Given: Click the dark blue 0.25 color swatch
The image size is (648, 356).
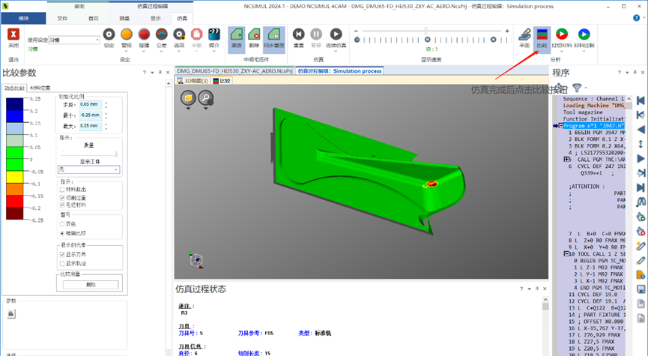Looking at the screenshot, I should point(14,103).
